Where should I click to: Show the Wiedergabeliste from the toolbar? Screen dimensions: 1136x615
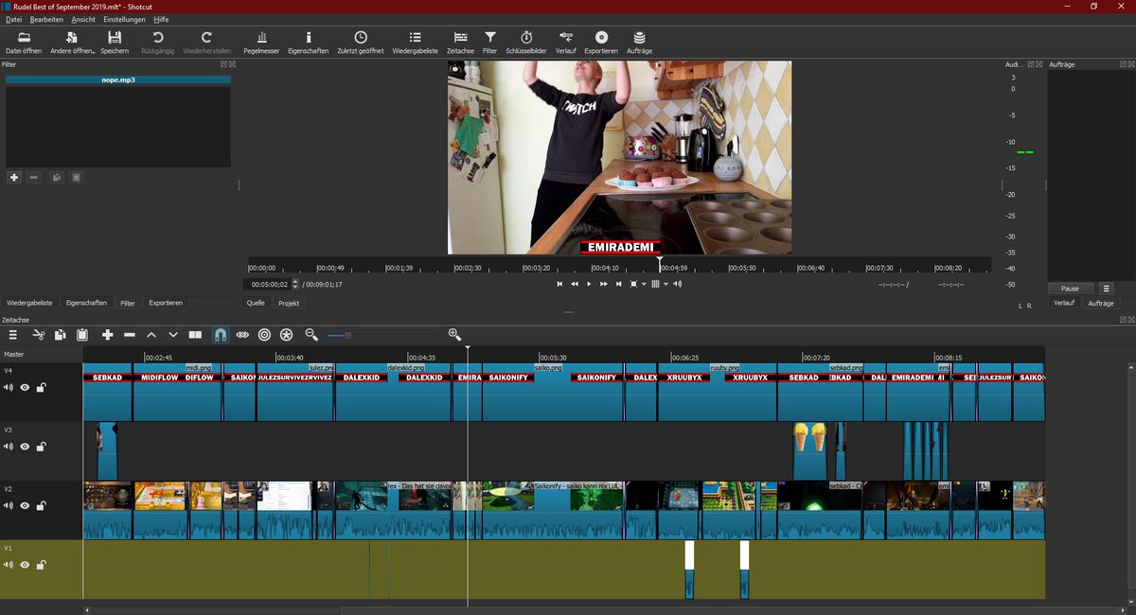pos(416,42)
